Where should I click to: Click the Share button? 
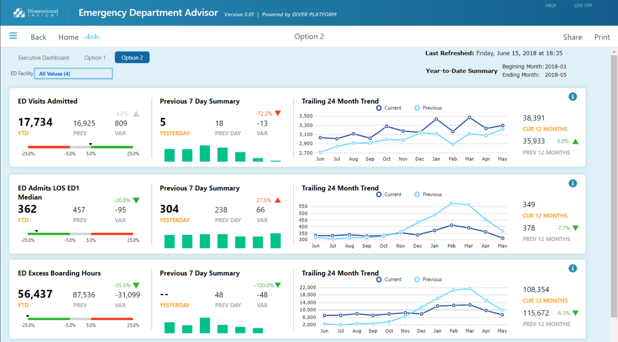[573, 37]
